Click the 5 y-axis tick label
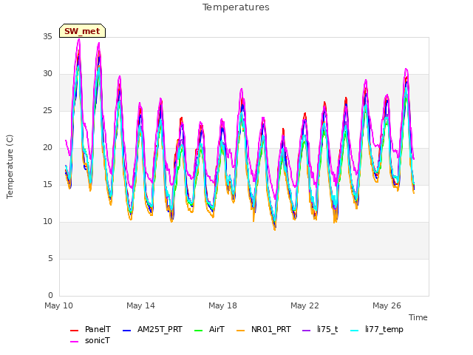This screenshot has width=473, height=355. (50, 258)
